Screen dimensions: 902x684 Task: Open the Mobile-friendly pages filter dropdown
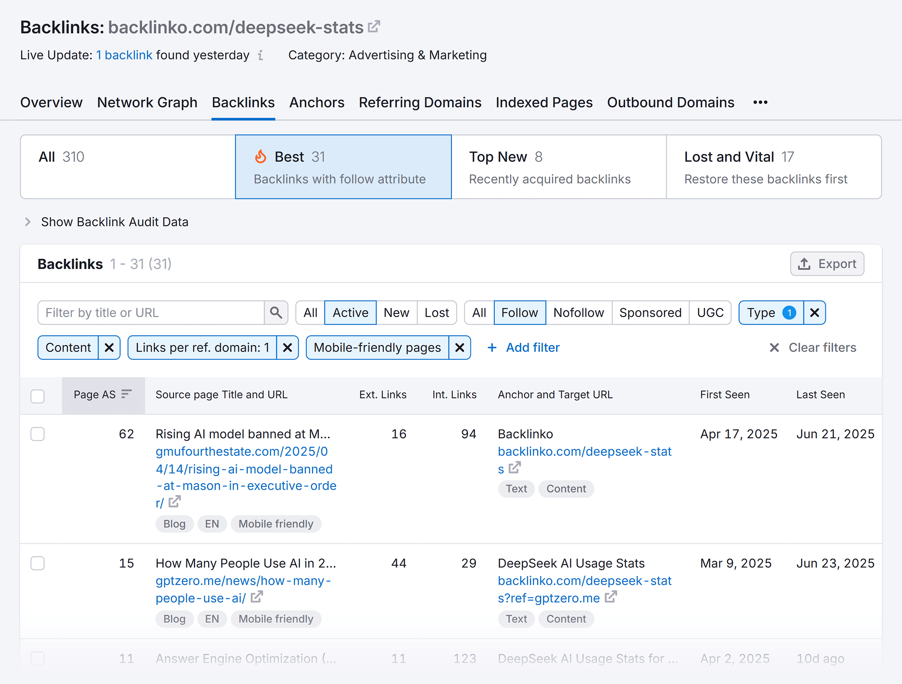[x=377, y=347]
